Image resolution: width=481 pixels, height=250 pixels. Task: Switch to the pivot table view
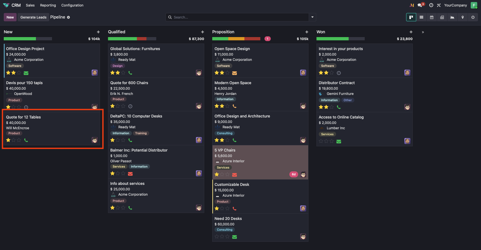click(x=442, y=17)
